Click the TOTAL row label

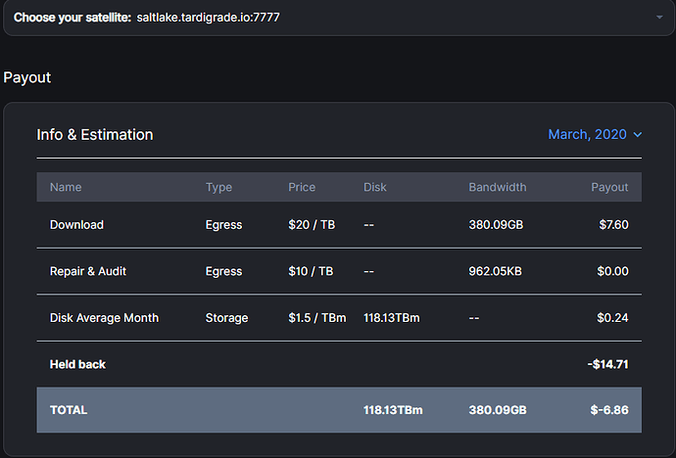click(69, 410)
